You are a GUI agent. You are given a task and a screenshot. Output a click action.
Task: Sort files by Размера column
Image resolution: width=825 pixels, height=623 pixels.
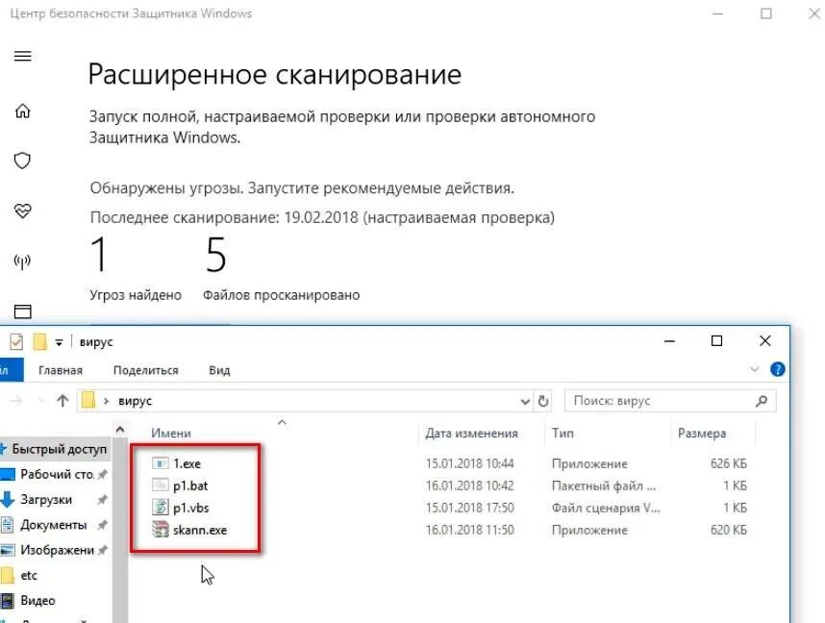pyautogui.click(x=701, y=433)
